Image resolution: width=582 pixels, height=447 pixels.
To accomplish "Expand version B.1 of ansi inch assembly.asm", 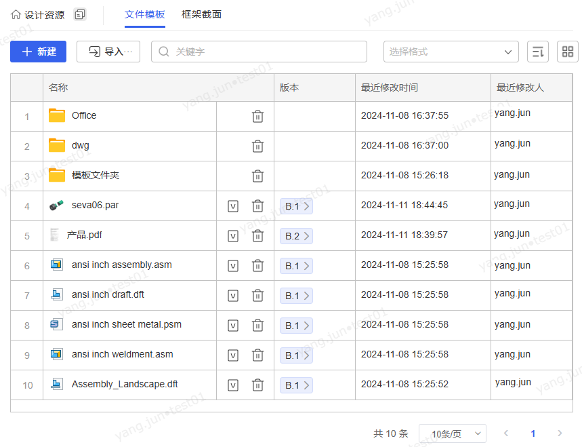I will pos(296,266).
